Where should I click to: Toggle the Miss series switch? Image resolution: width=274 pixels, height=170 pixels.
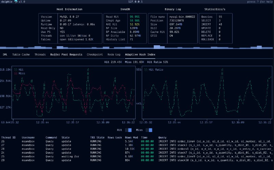click(149, 130)
